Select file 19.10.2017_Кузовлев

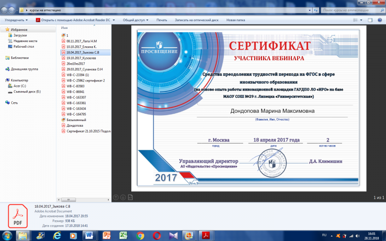coord(81,58)
